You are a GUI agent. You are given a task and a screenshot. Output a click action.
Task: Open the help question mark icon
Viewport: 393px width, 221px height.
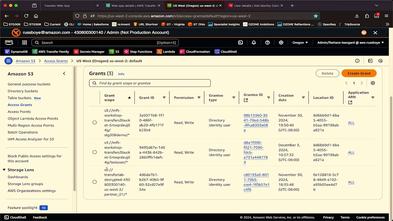tap(267, 43)
